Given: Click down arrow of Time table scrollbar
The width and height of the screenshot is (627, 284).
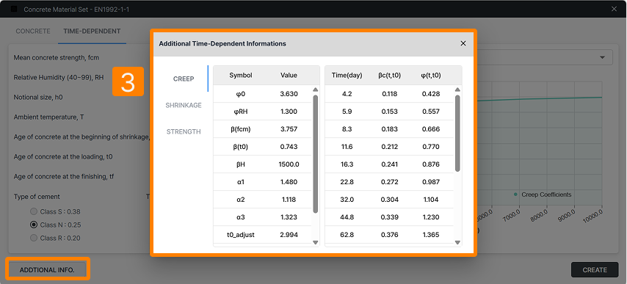Looking at the screenshot, I should (457, 242).
